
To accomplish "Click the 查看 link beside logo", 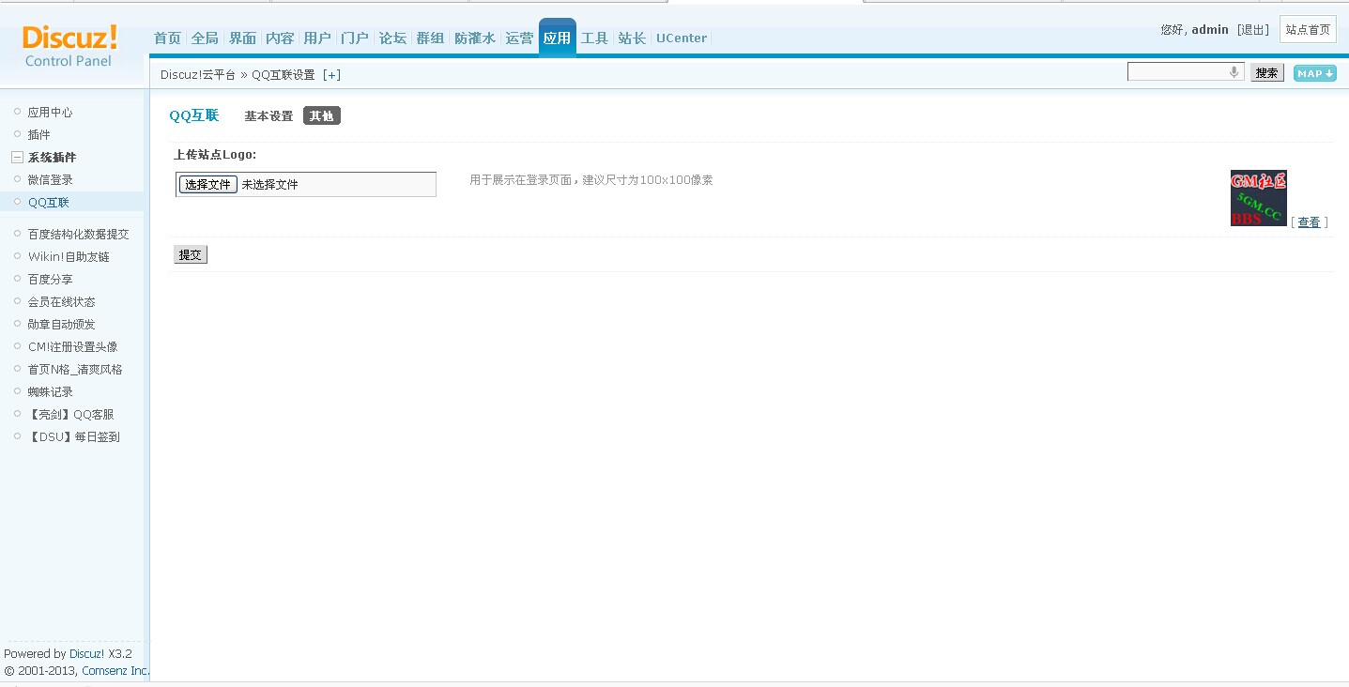I will [1309, 222].
